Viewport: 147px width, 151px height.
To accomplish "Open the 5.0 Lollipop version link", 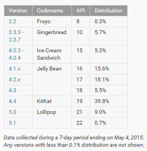I will coord(12,112).
